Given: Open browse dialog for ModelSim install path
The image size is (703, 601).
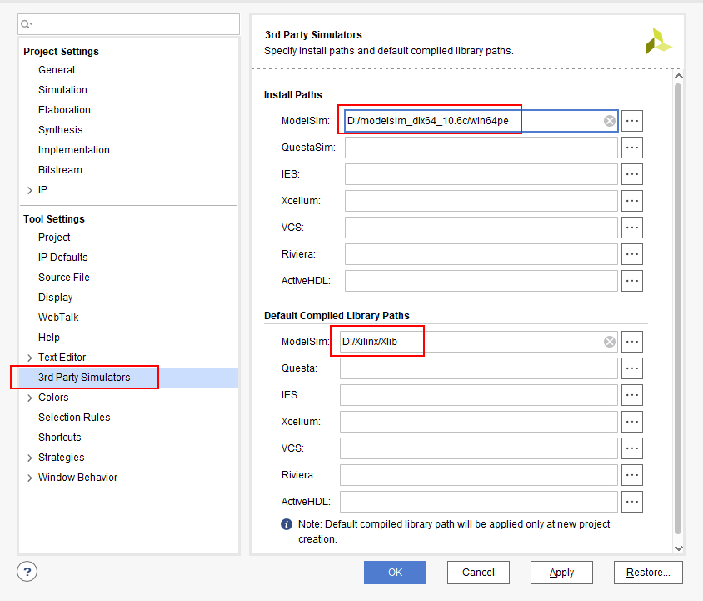Looking at the screenshot, I should click(x=631, y=121).
